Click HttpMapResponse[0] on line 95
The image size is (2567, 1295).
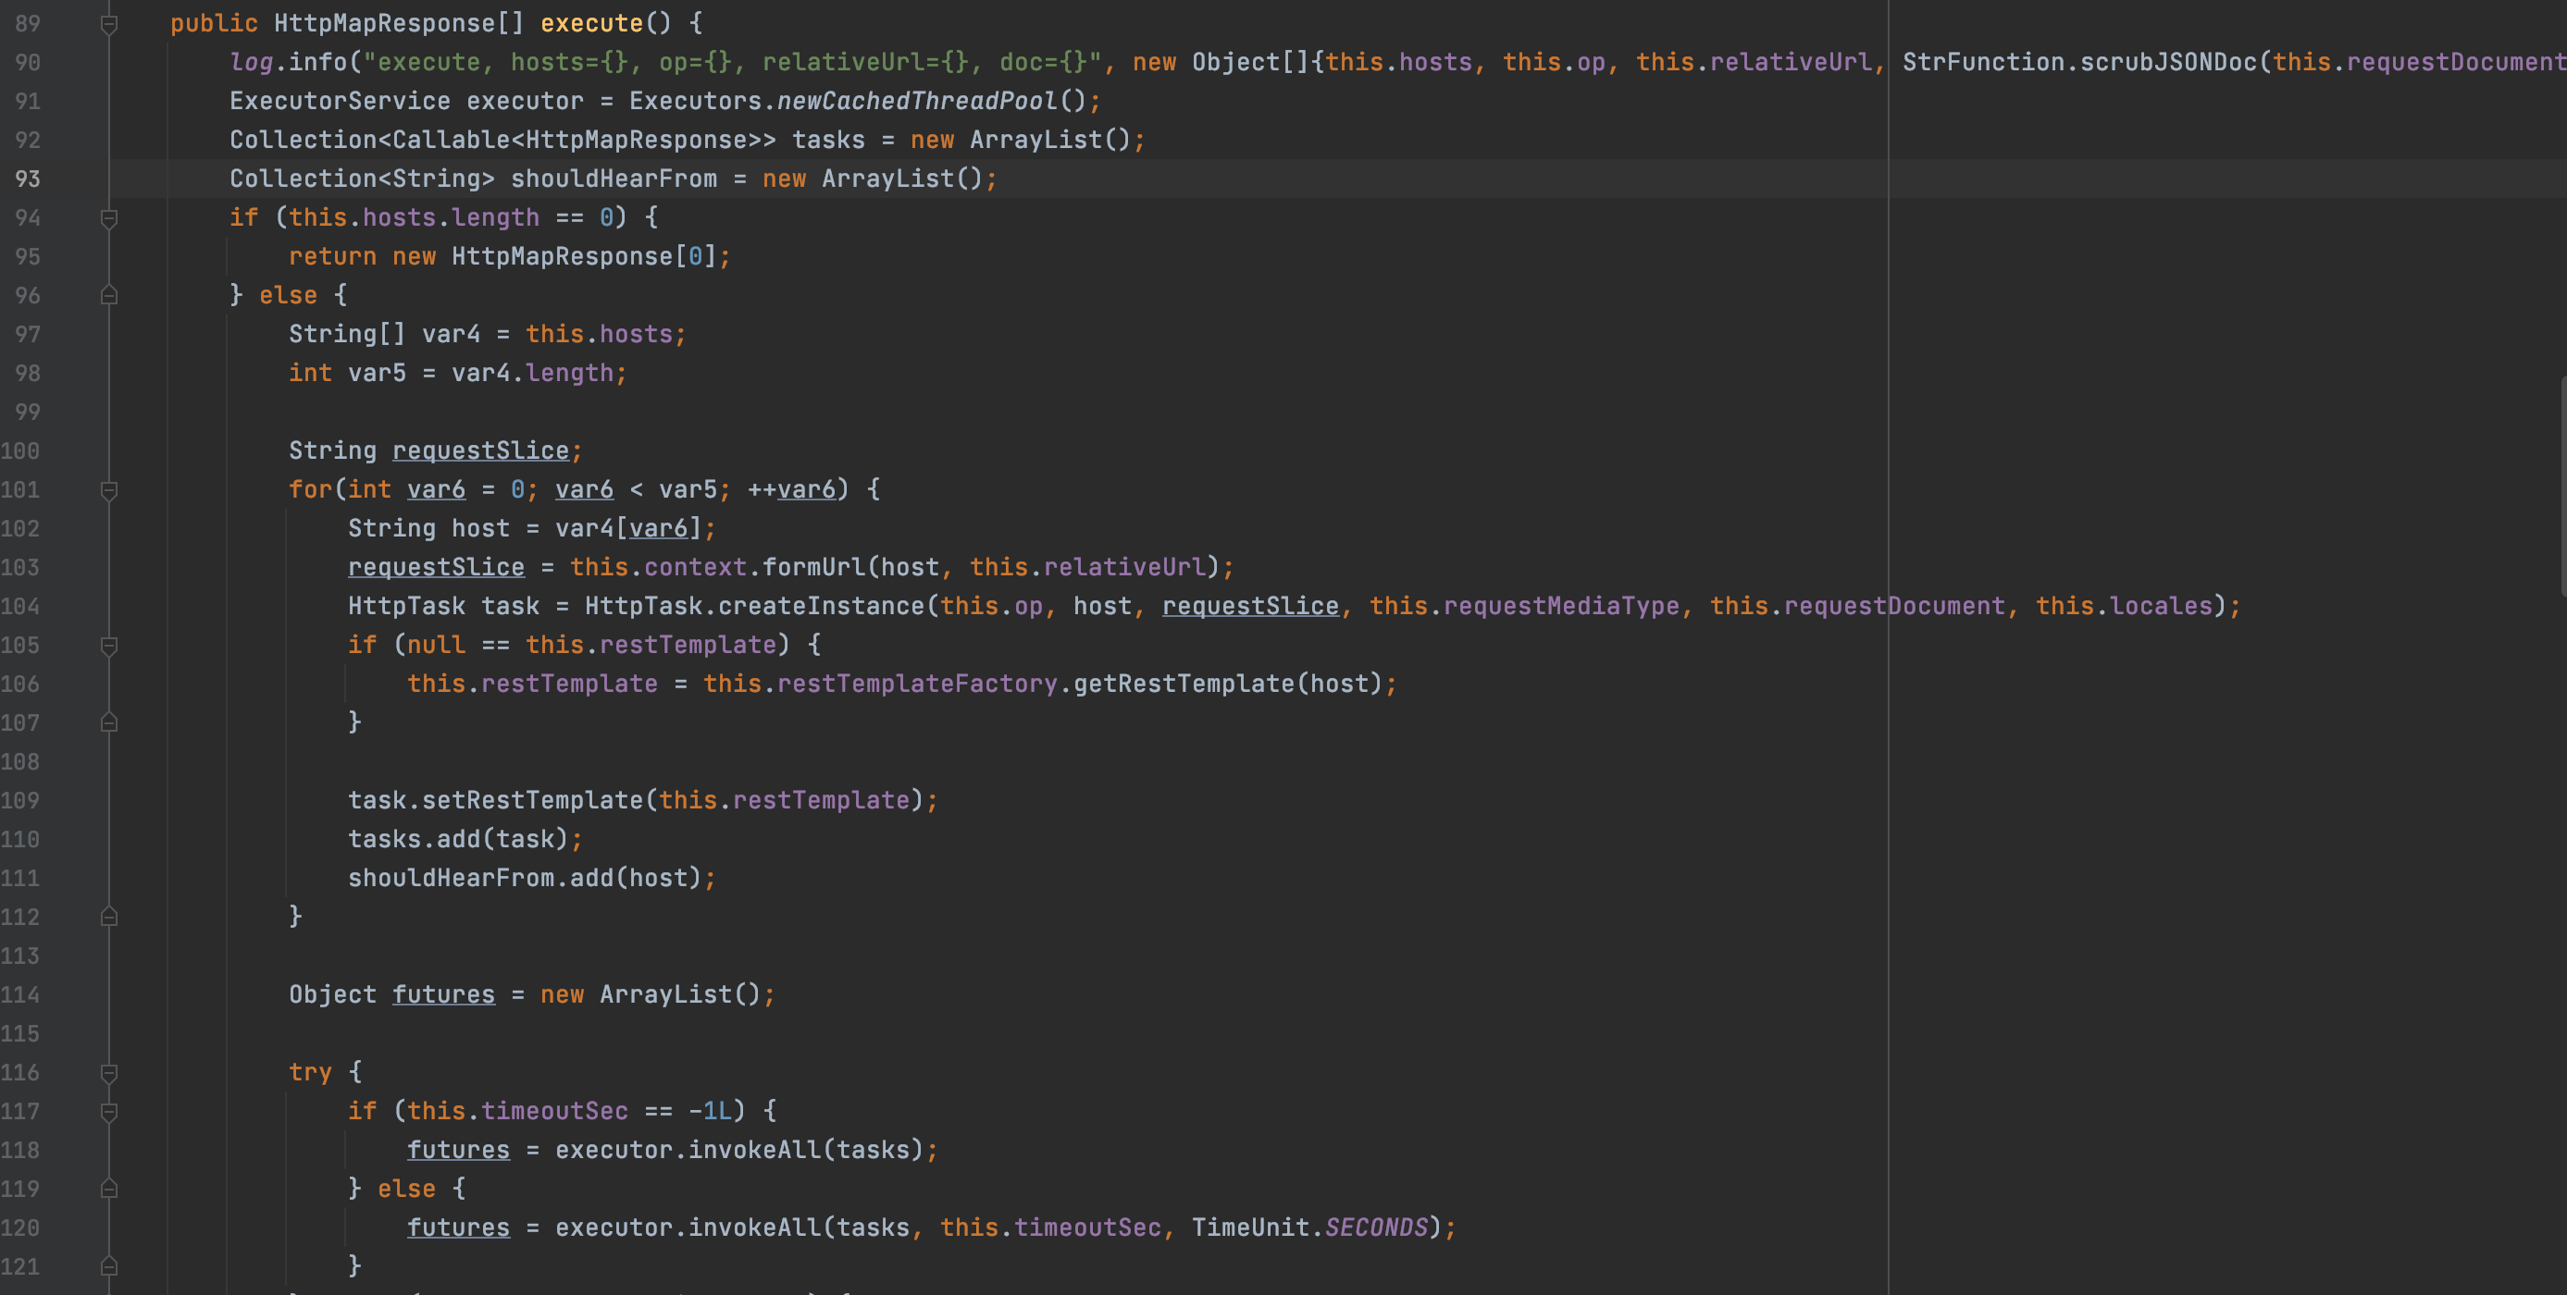point(585,257)
